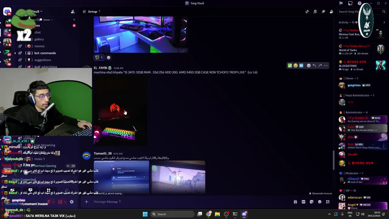This screenshot has width=389, height=219.
Task: Open sShipoO moderator member entry
Action: tap(363, 180)
